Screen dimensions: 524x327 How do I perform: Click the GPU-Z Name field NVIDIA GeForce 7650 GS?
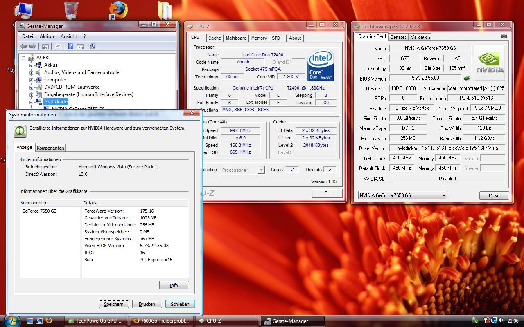point(429,48)
